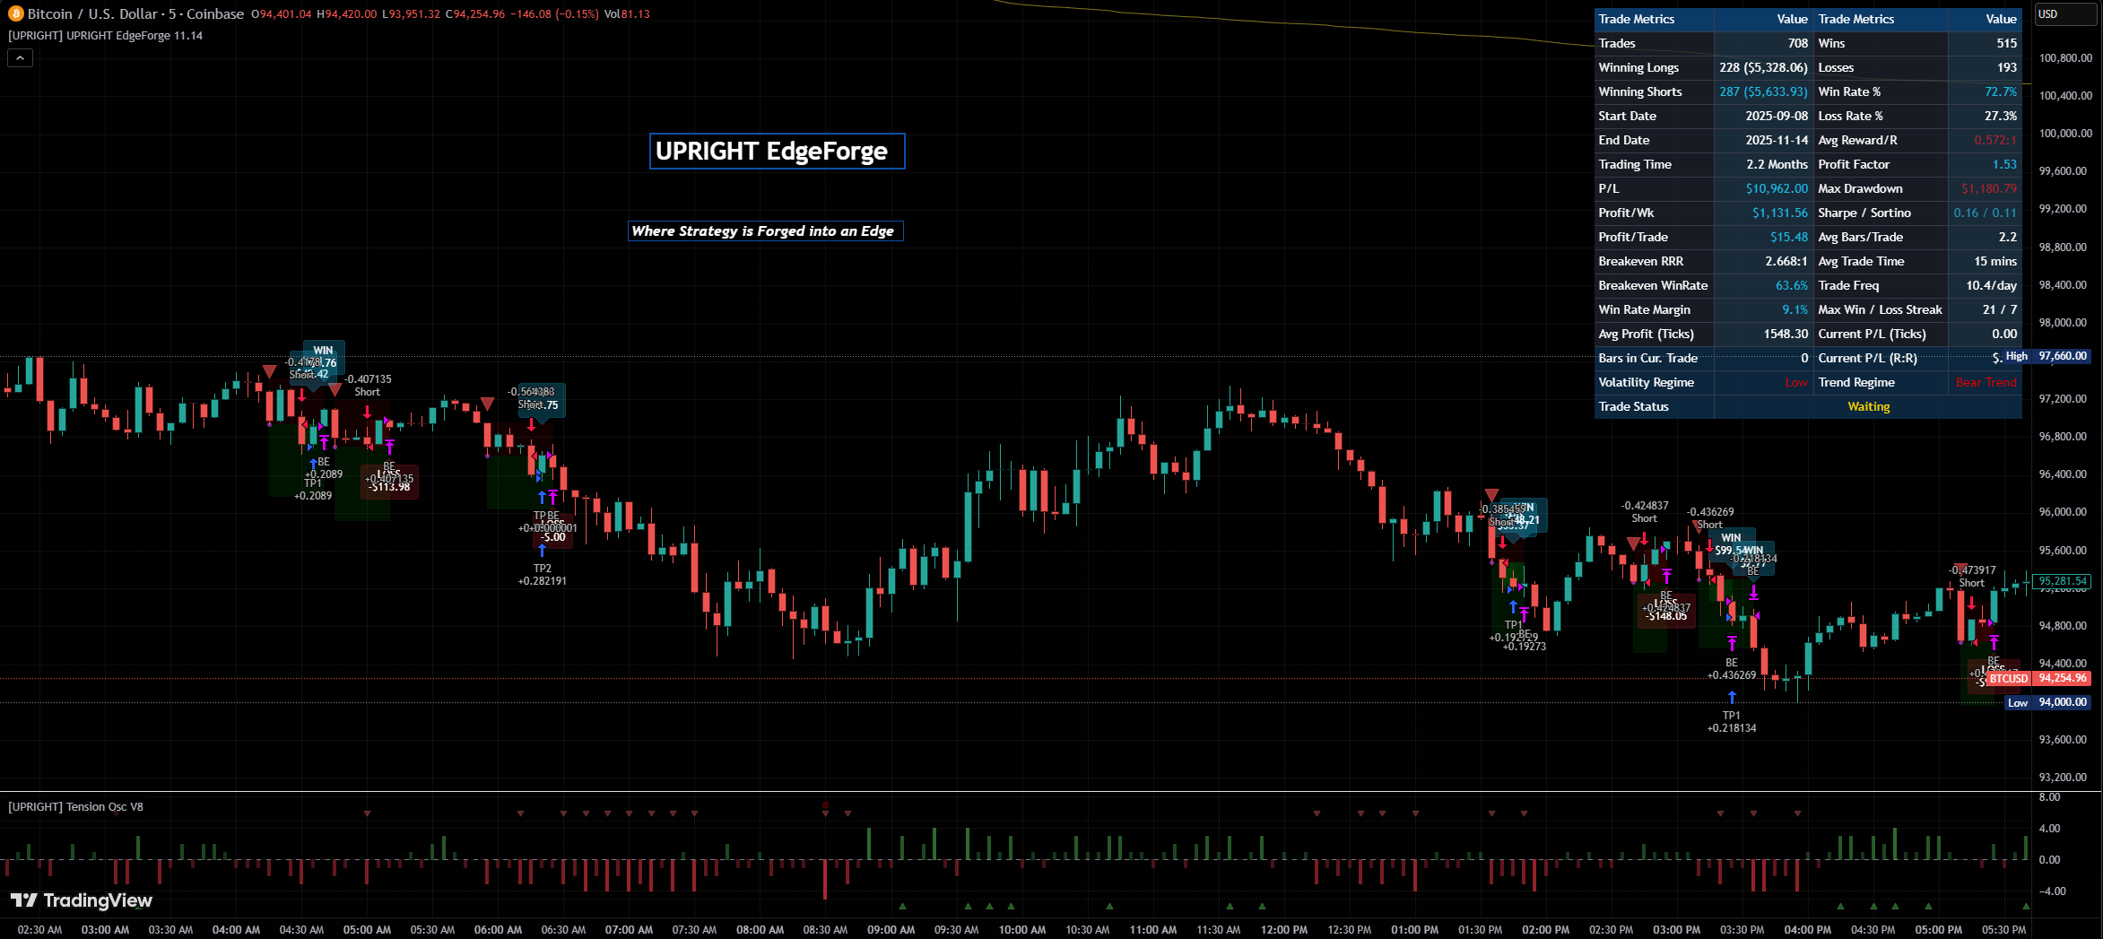The image size is (2103, 939).
Task: Select the Tension Osc V8 indicator legend
Action: click(76, 806)
